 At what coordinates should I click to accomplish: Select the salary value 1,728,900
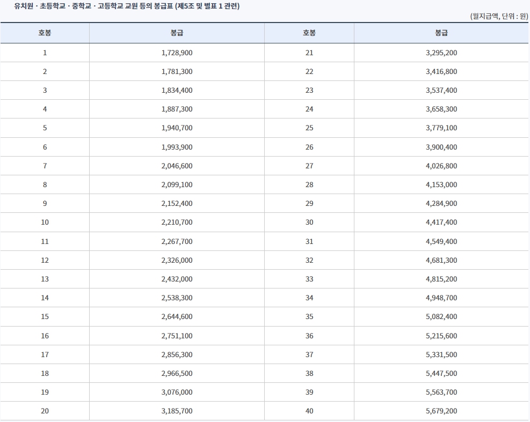coord(177,53)
